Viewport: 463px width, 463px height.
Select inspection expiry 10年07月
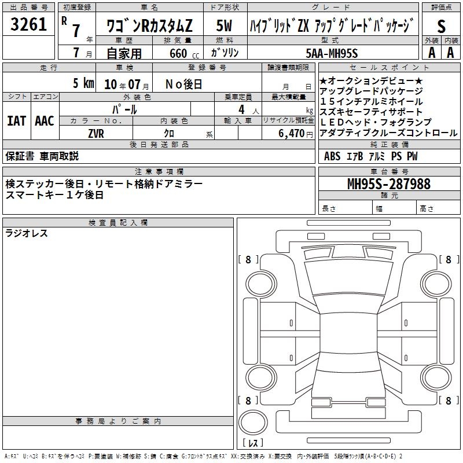click(x=127, y=84)
